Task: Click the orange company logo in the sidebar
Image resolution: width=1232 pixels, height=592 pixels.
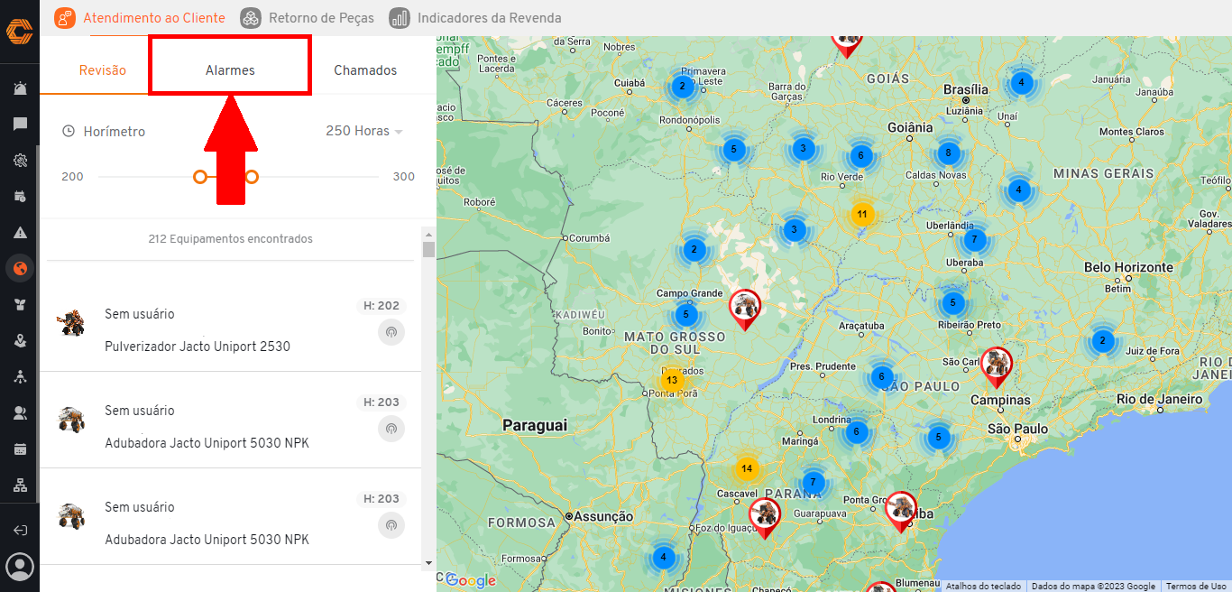Action: click(19, 32)
